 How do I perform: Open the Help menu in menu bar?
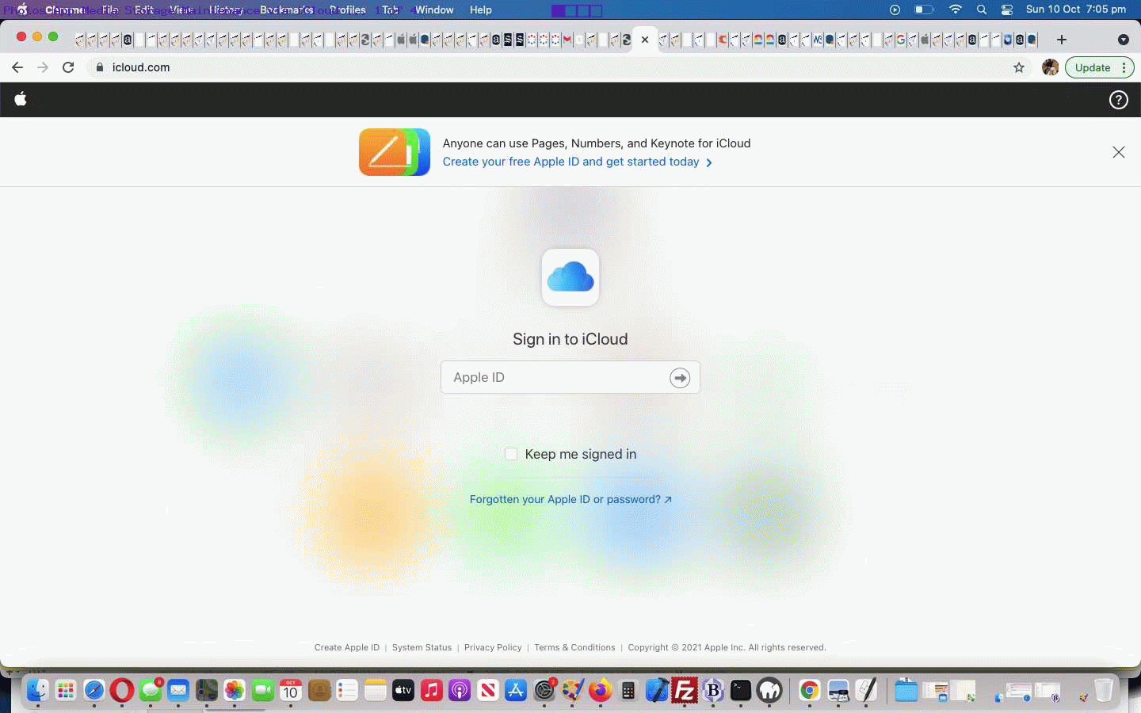(x=480, y=10)
